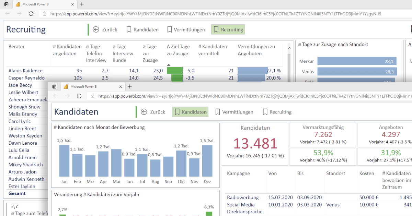Select the Dez bar in the candidates chart

coord(207,160)
